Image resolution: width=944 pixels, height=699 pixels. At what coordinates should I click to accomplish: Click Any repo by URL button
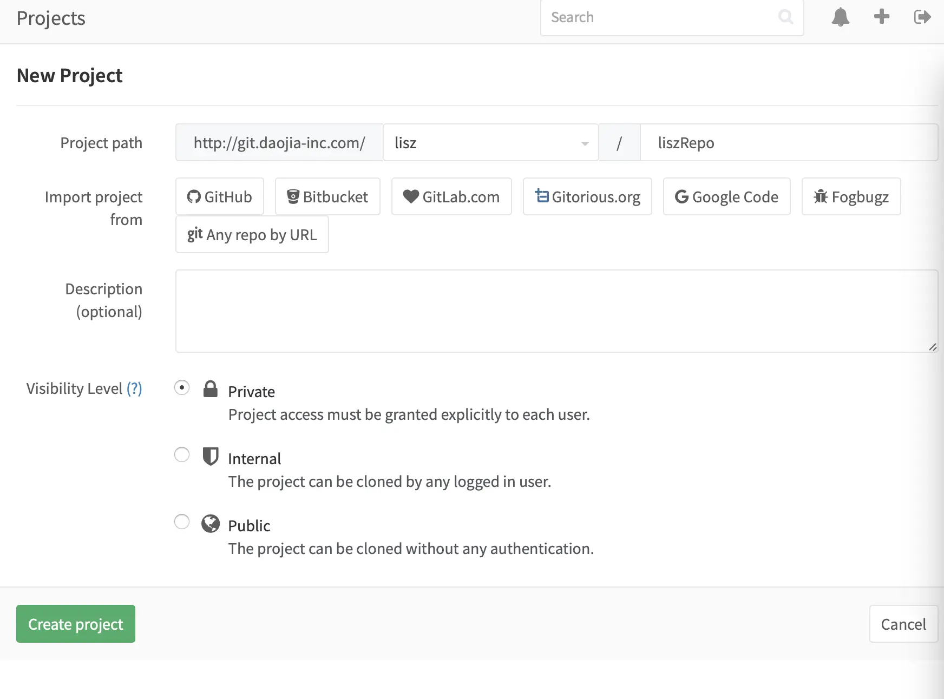point(252,235)
